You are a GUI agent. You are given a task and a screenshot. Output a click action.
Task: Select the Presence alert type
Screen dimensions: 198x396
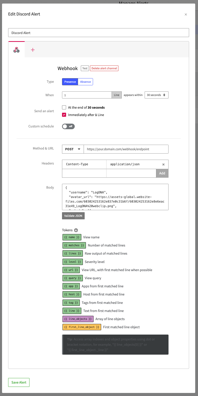pos(70,81)
